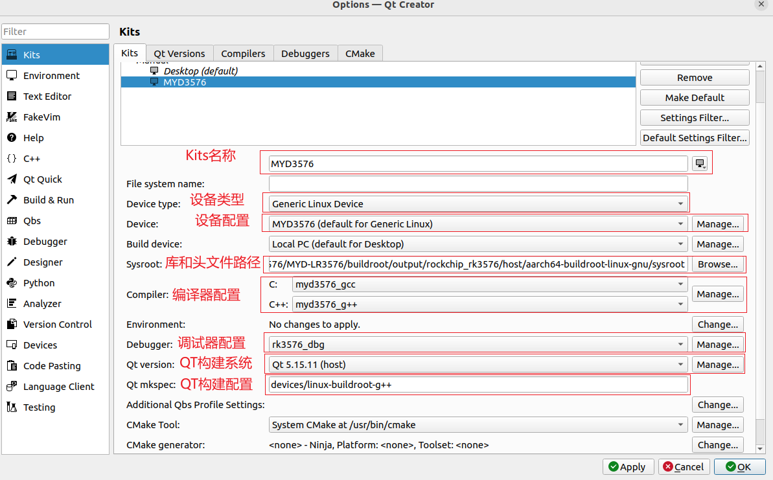773x480 pixels.
Task: Switch to the Debuggers tab
Action: [x=305, y=53]
